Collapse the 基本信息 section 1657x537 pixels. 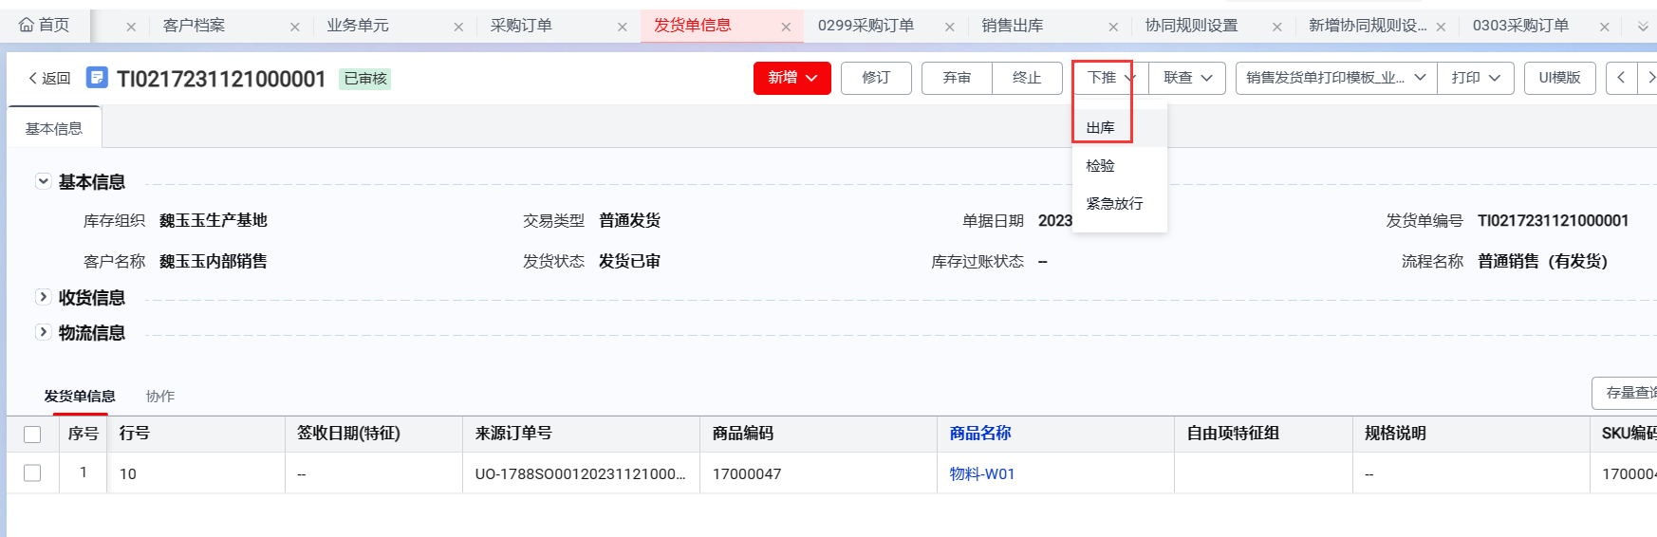[43, 181]
